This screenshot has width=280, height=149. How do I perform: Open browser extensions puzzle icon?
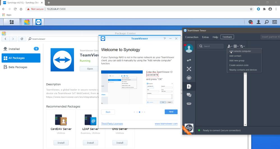[264, 9]
